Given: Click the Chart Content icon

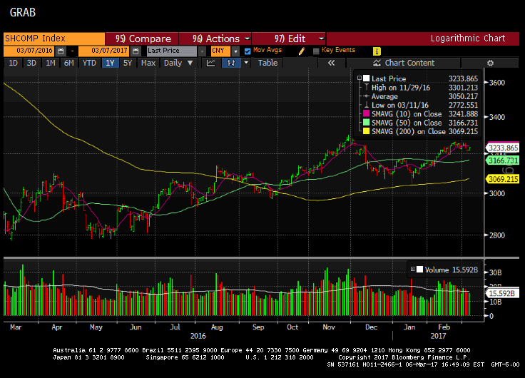Looking at the screenshot, I should (377, 63).
